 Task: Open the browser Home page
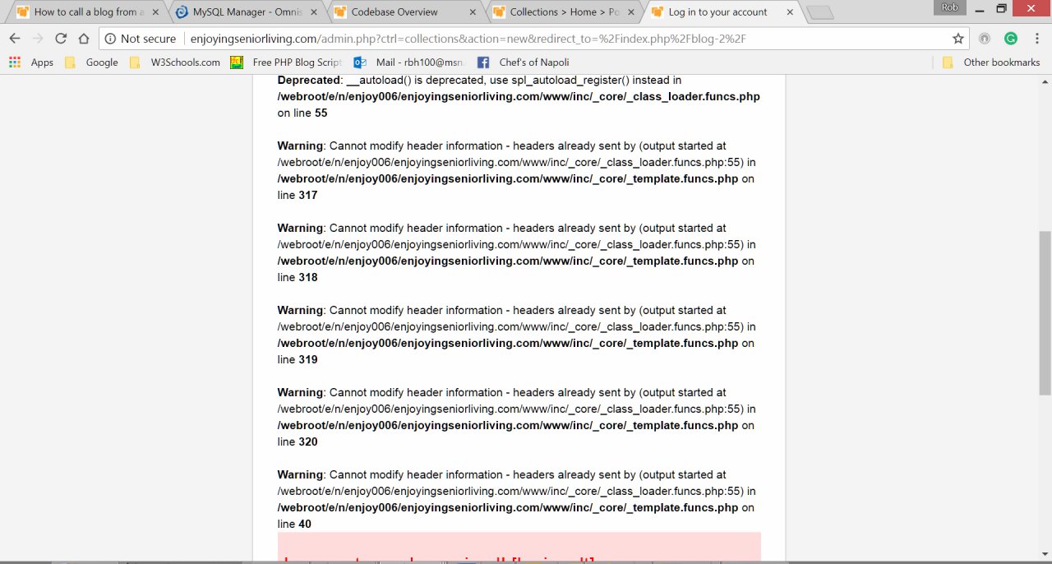point(84,39)
